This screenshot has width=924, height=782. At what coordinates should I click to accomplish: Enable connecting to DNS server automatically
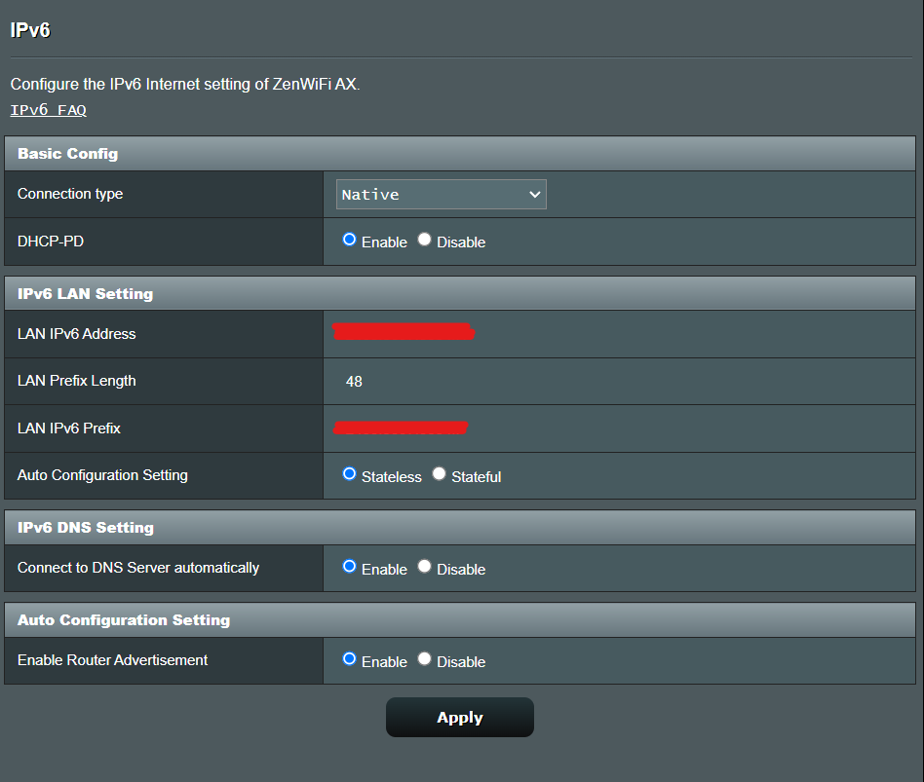pos(348,568)
